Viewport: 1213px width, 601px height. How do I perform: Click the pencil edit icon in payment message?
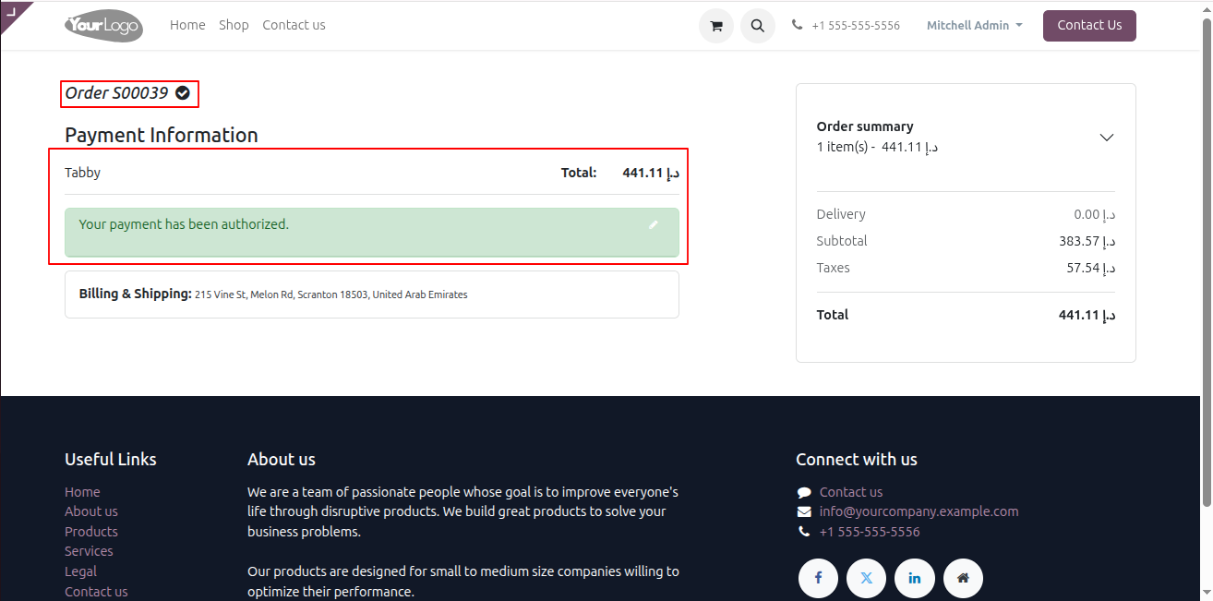tap(654, 224)
